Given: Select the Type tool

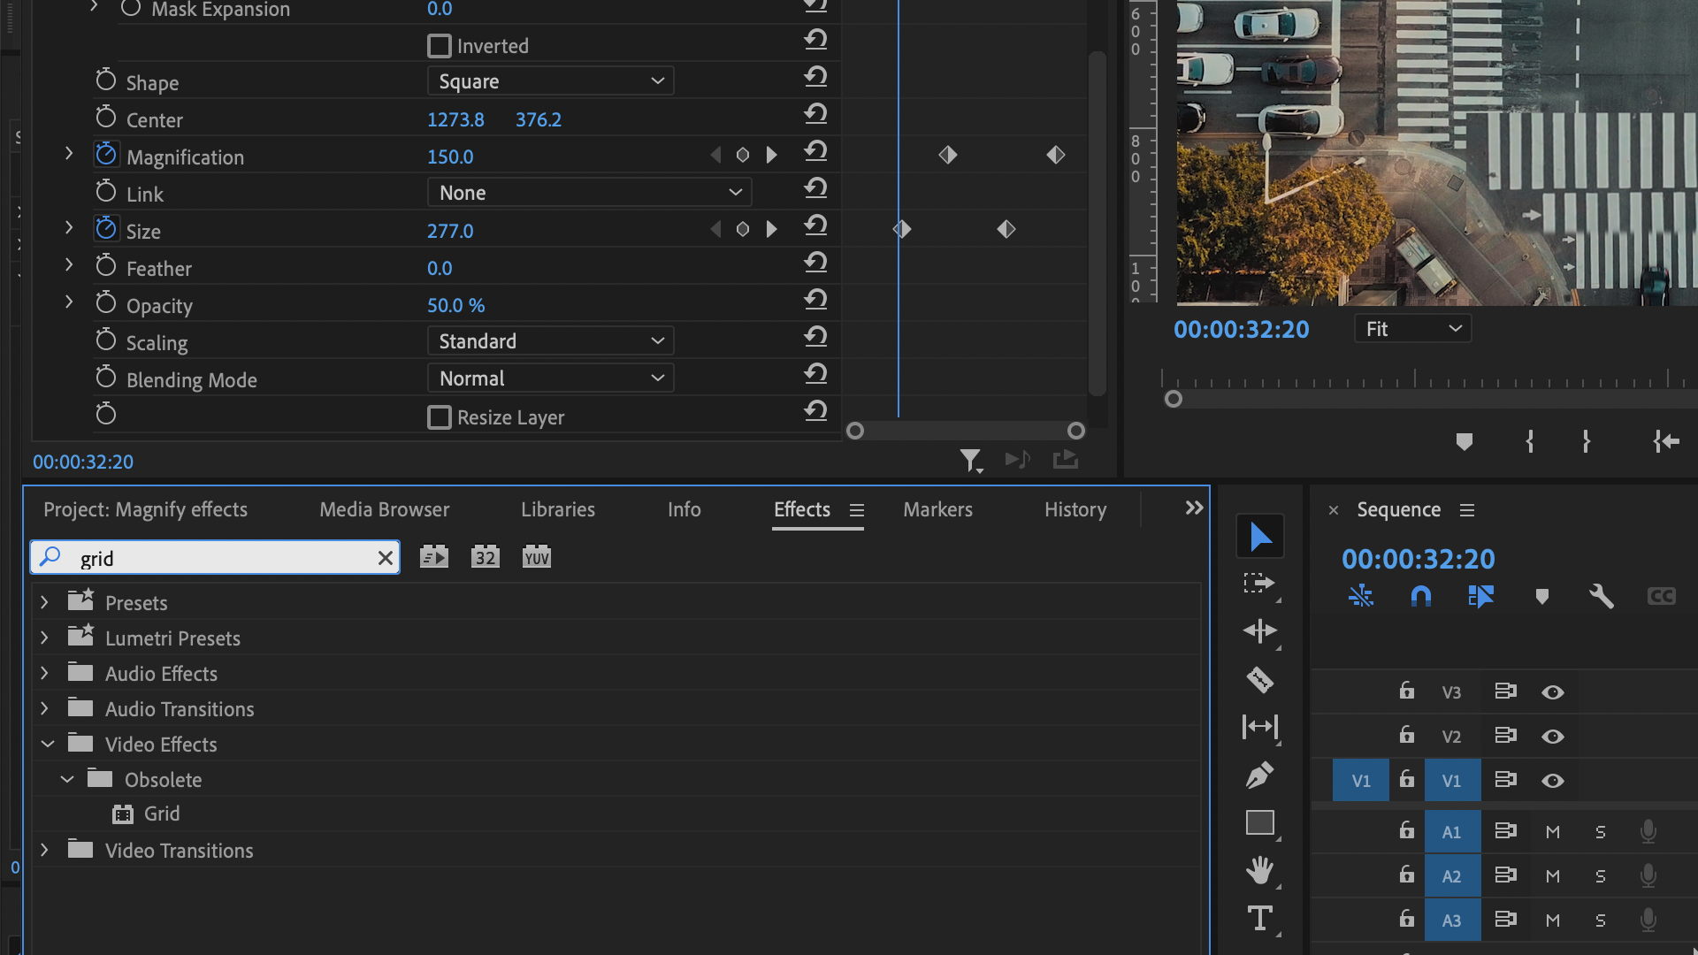Looking at the screenshot, I should pyautogui.click(x=1260, y=918).
